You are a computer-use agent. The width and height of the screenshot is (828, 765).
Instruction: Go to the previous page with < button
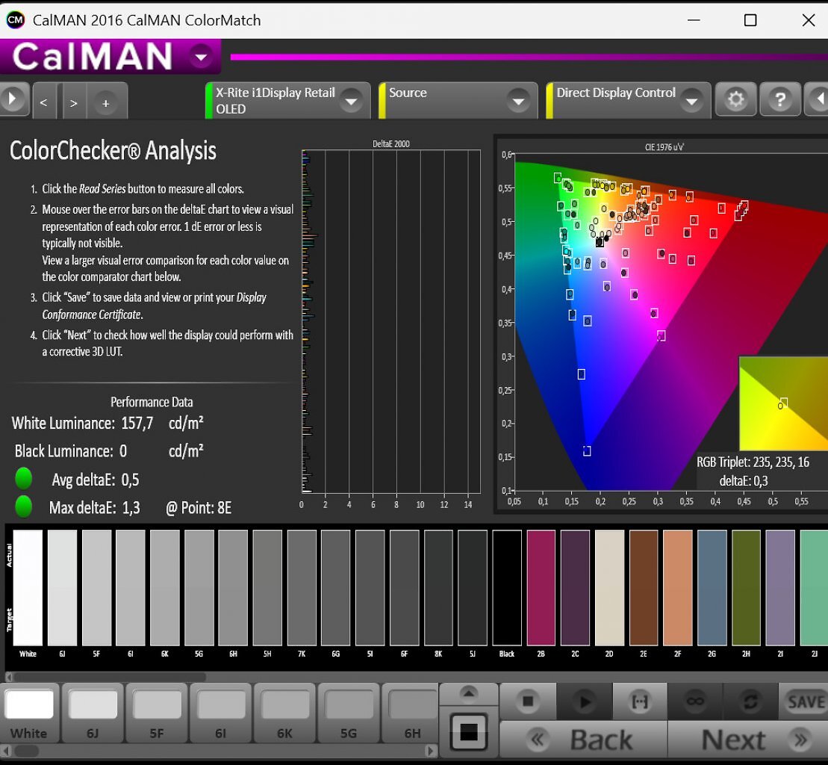tap(44, 102)
